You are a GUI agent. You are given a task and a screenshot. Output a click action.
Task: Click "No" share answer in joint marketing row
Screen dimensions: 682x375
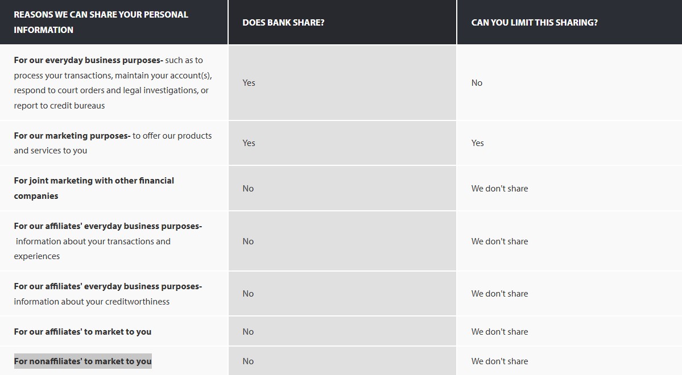(x=248, y=189)
